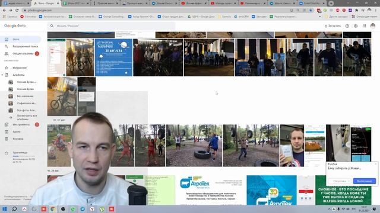This screenshot has width=380, height=213.
Task: Go back in browser
Action: point(4,11)
